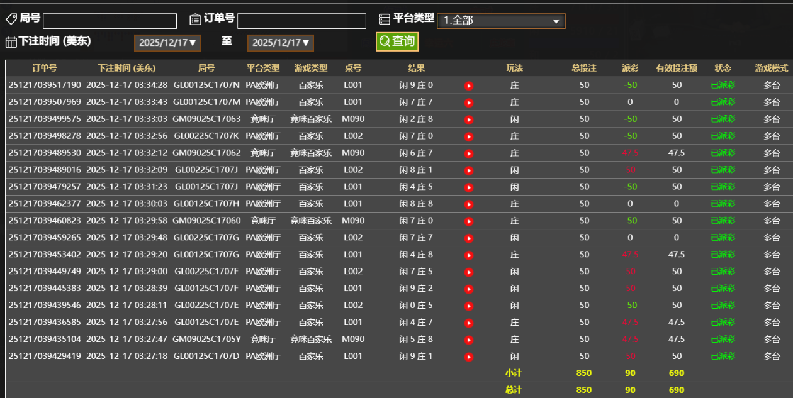793x398 pixels.
Task: Click the calendar icon beside 下注时间 (美东)
Action: 10,41
